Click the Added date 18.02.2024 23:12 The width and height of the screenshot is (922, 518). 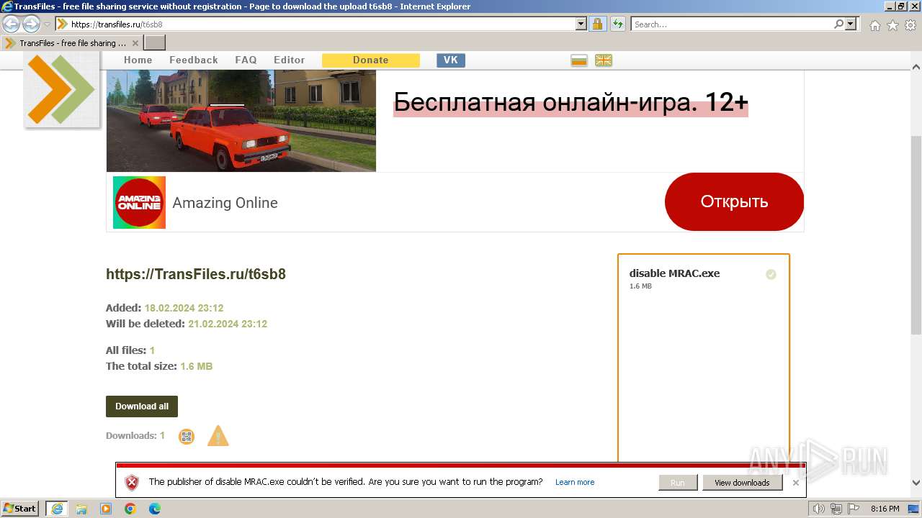pos(184,308)
